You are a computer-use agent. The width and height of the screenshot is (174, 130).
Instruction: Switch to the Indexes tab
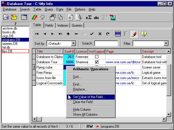tap(63, 25)
